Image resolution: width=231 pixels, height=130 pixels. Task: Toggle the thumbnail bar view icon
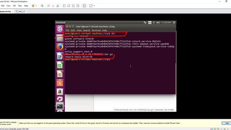pyautogui.click(x=69, y=6)
